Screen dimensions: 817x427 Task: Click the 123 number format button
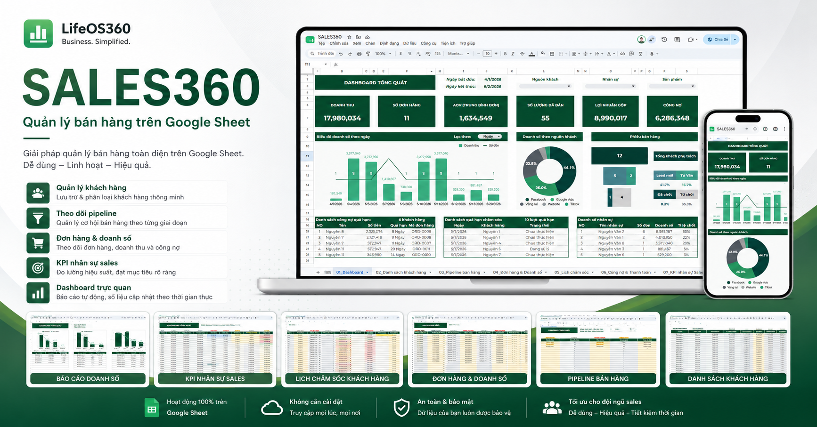point(438,54)
